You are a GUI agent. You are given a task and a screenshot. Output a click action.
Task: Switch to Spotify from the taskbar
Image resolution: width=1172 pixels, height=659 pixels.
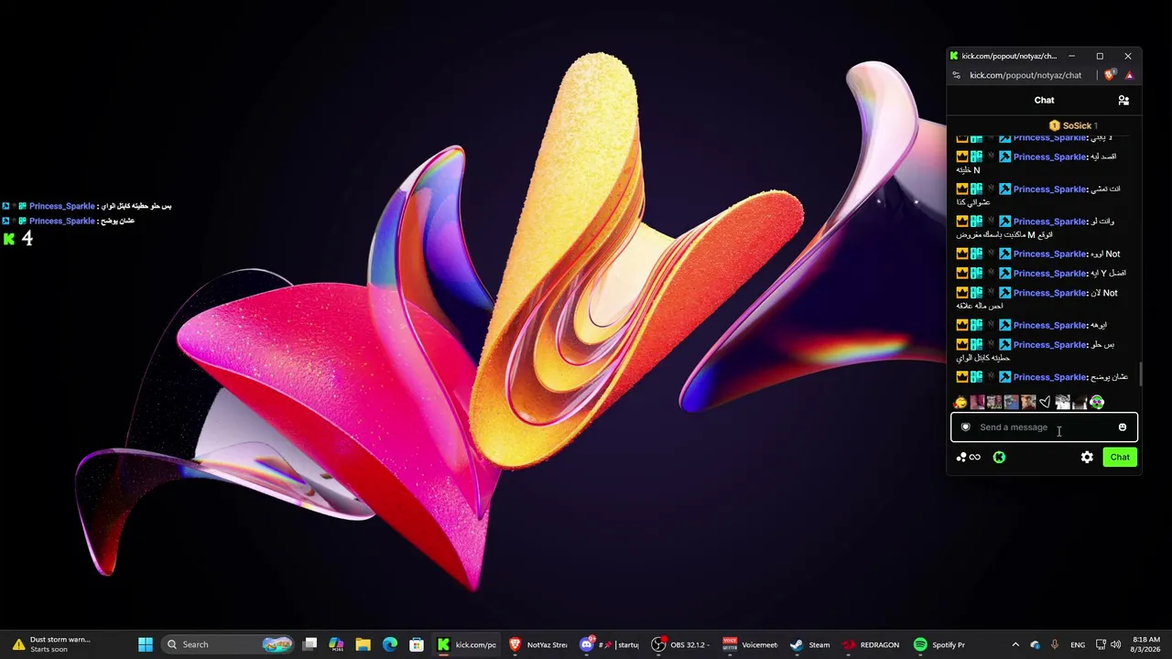pyautogui.click(x=940, y=644)
